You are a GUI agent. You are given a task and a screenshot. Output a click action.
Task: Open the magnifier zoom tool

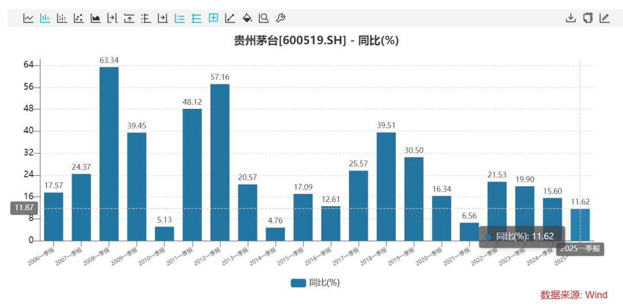pyautogui.click(x=264, y=18)
